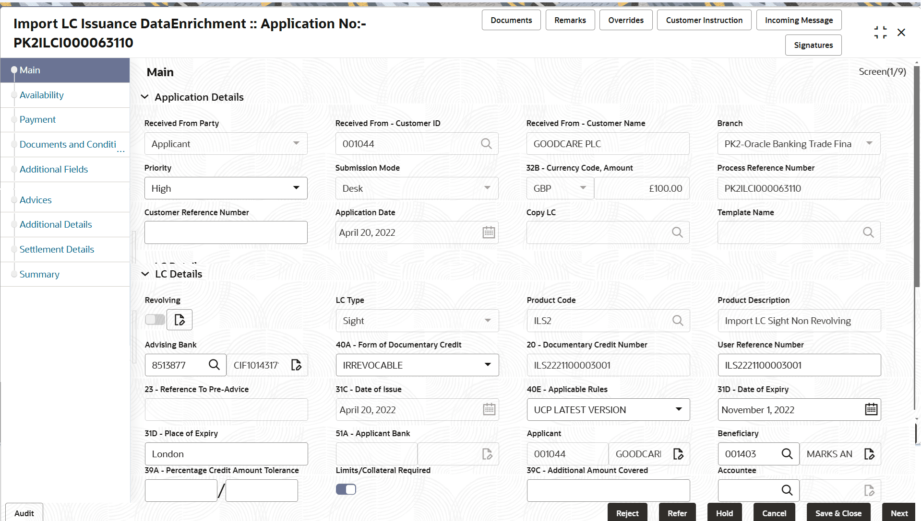Open the 40E Applicable Rules dropdown
Viewport: 921px width, 521px height.
click(x=679, y=409)
